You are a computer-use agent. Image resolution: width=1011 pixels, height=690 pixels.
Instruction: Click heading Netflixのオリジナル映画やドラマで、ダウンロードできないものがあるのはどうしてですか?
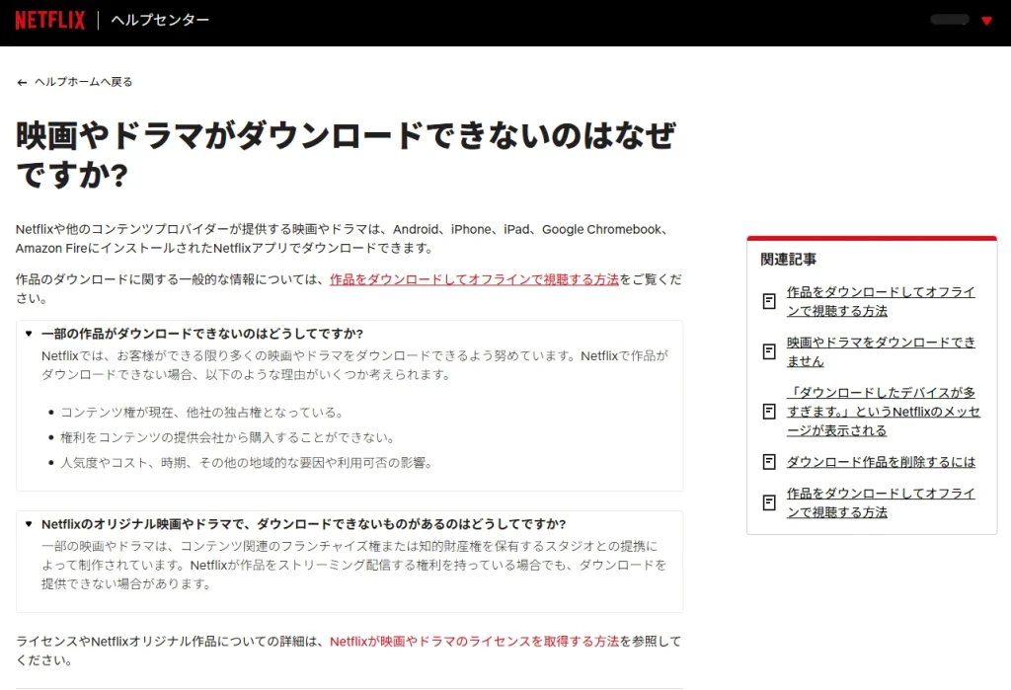[304, 523]
